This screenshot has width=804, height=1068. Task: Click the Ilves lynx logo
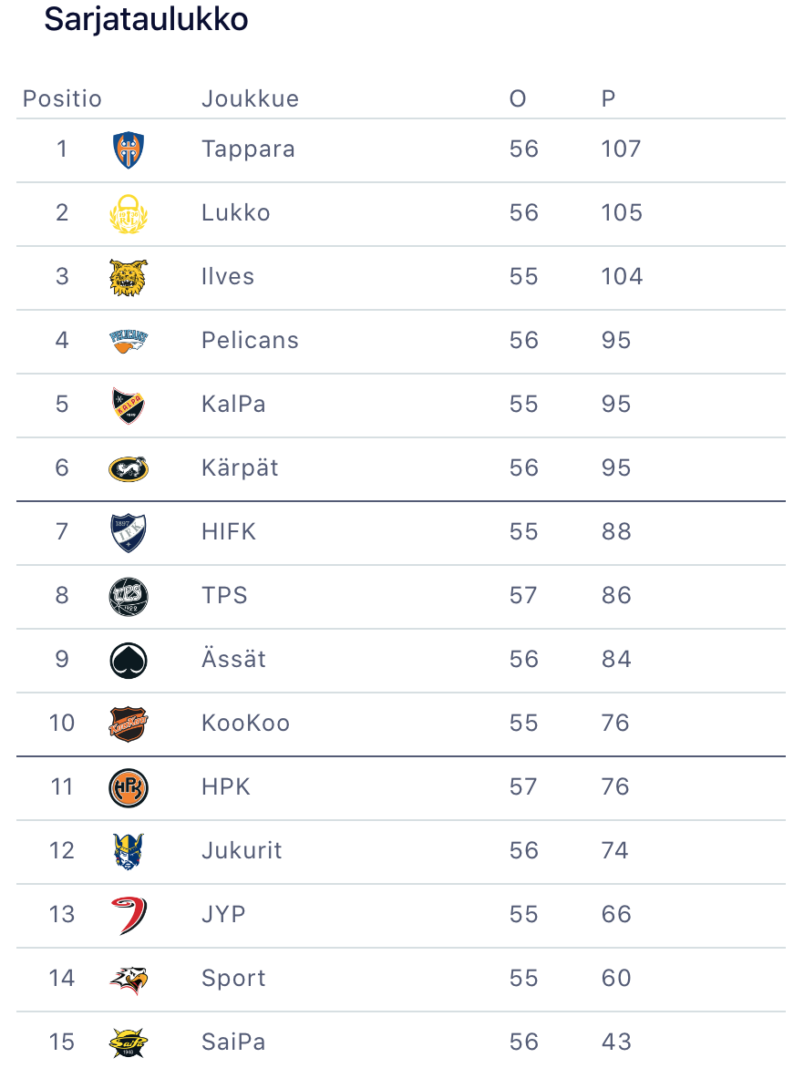[128, 278]
